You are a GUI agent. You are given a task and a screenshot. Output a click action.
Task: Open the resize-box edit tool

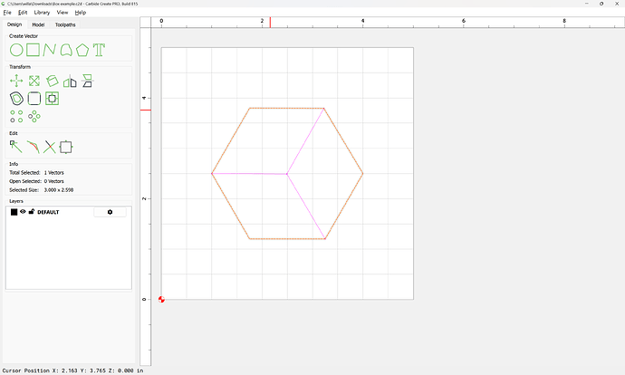click(x=66, y=147)
